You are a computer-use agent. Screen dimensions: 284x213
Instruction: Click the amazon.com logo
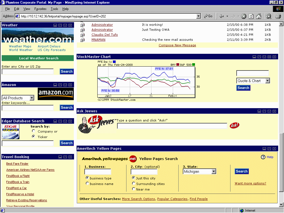tap(55, 94)
